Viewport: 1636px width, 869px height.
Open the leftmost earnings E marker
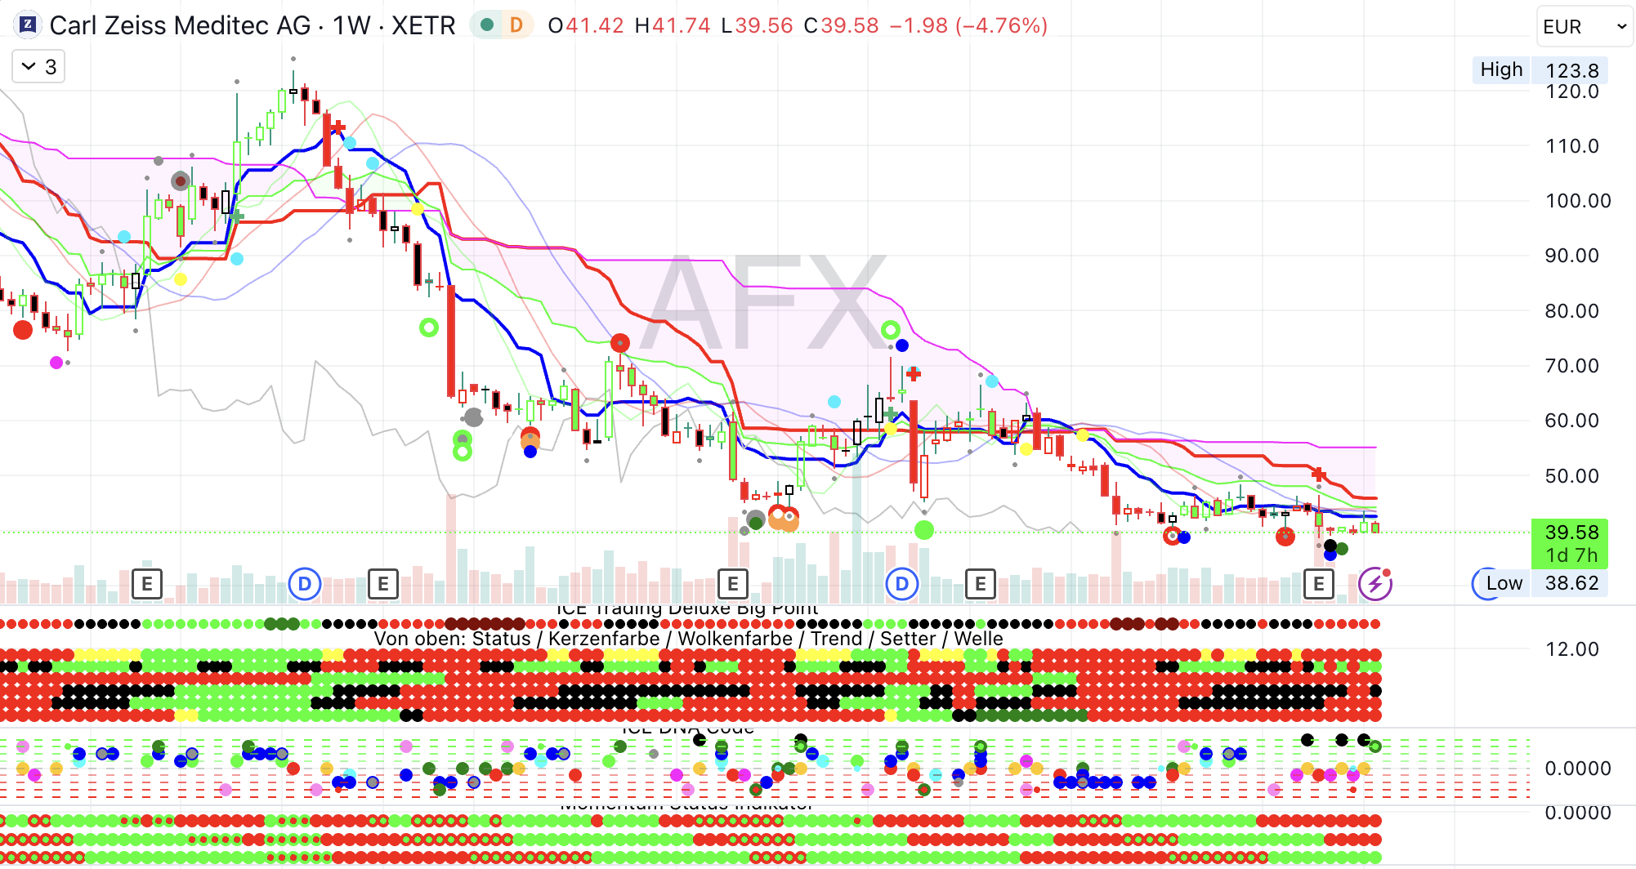(147, 584)
